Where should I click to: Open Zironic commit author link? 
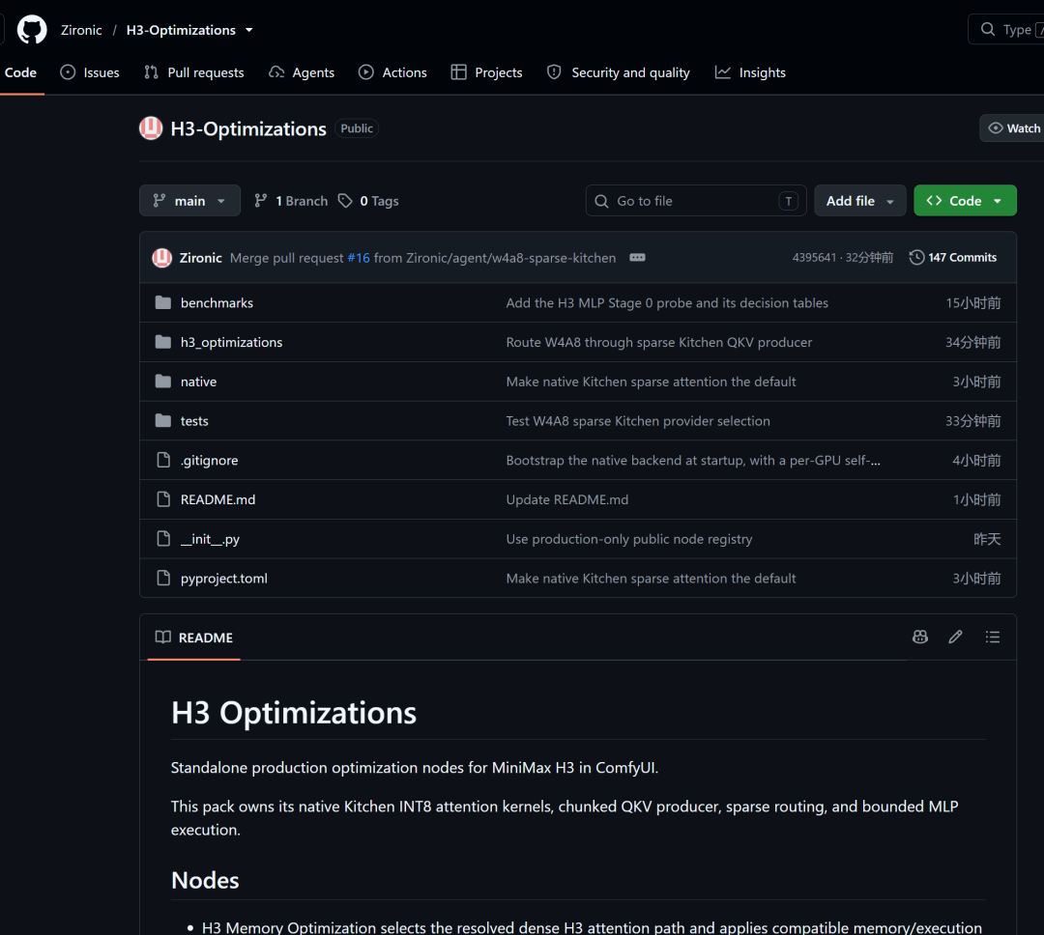pos(200,258)
